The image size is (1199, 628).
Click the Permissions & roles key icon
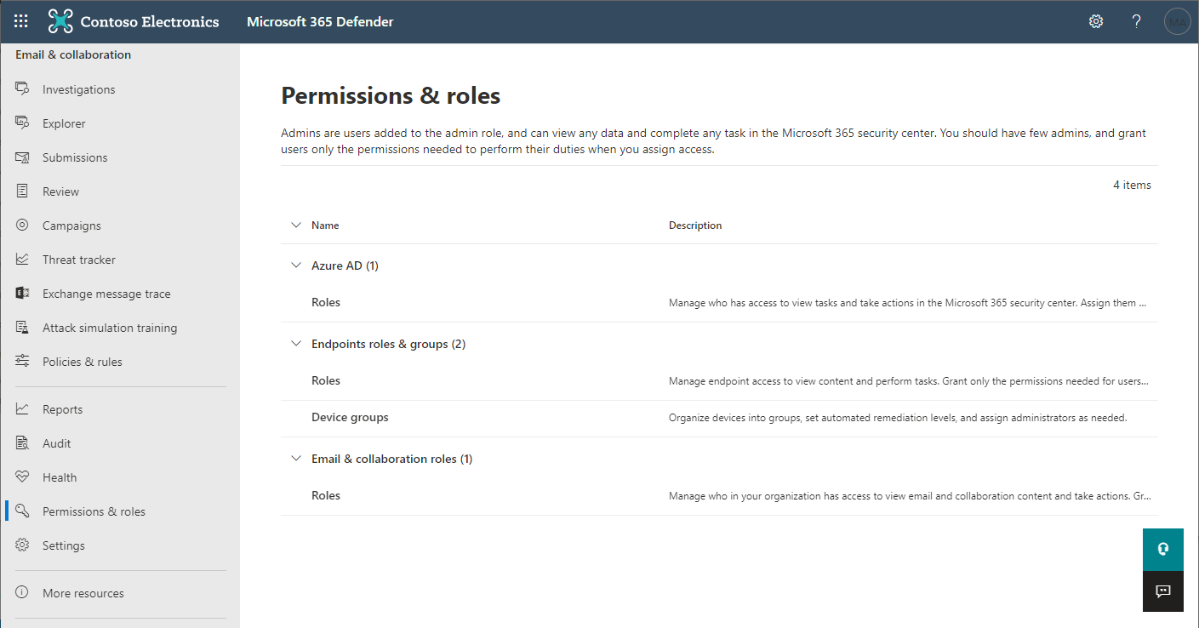(23, 511)
